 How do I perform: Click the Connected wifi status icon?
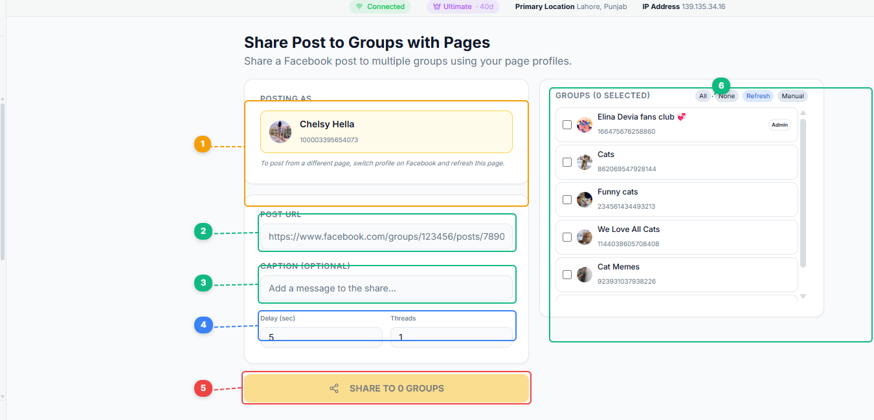pyautogui.click(x=359, y=6)
